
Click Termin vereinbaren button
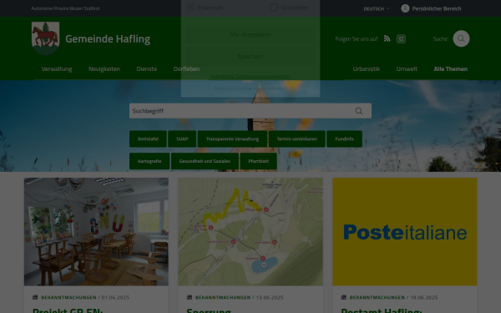pos(296,139)
